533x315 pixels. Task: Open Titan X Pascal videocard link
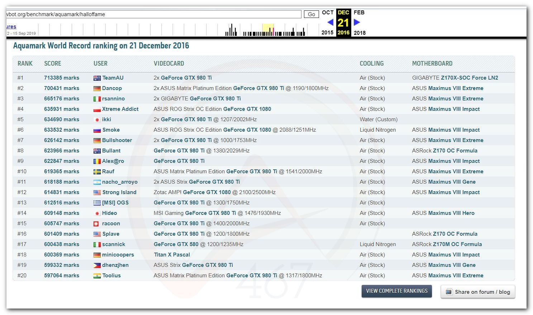click(x=172, y=255)
